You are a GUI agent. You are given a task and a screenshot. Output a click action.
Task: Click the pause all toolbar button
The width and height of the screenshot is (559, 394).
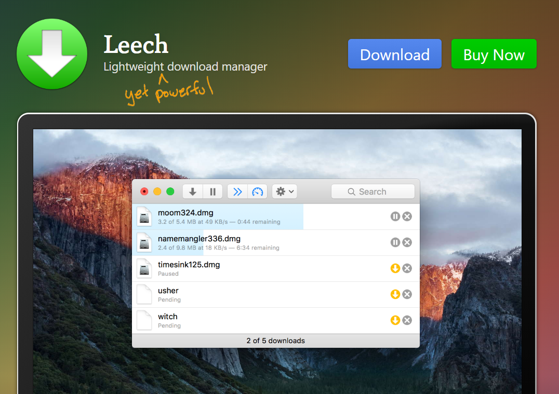pos(213,192)
